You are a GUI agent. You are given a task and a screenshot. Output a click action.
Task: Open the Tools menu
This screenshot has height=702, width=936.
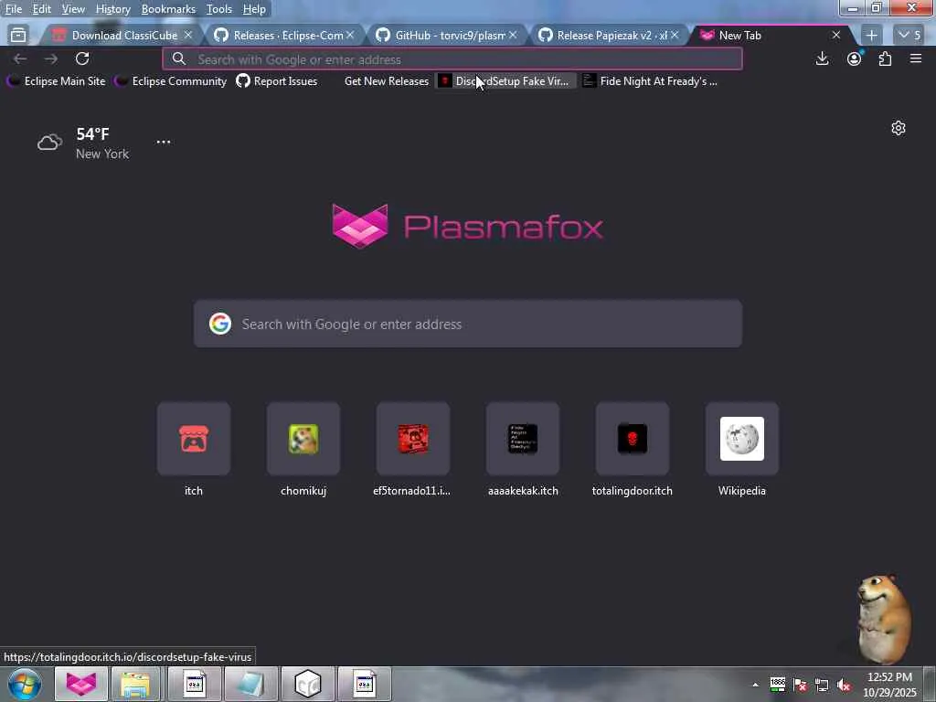pyautogui.click(x=218, y=9)
